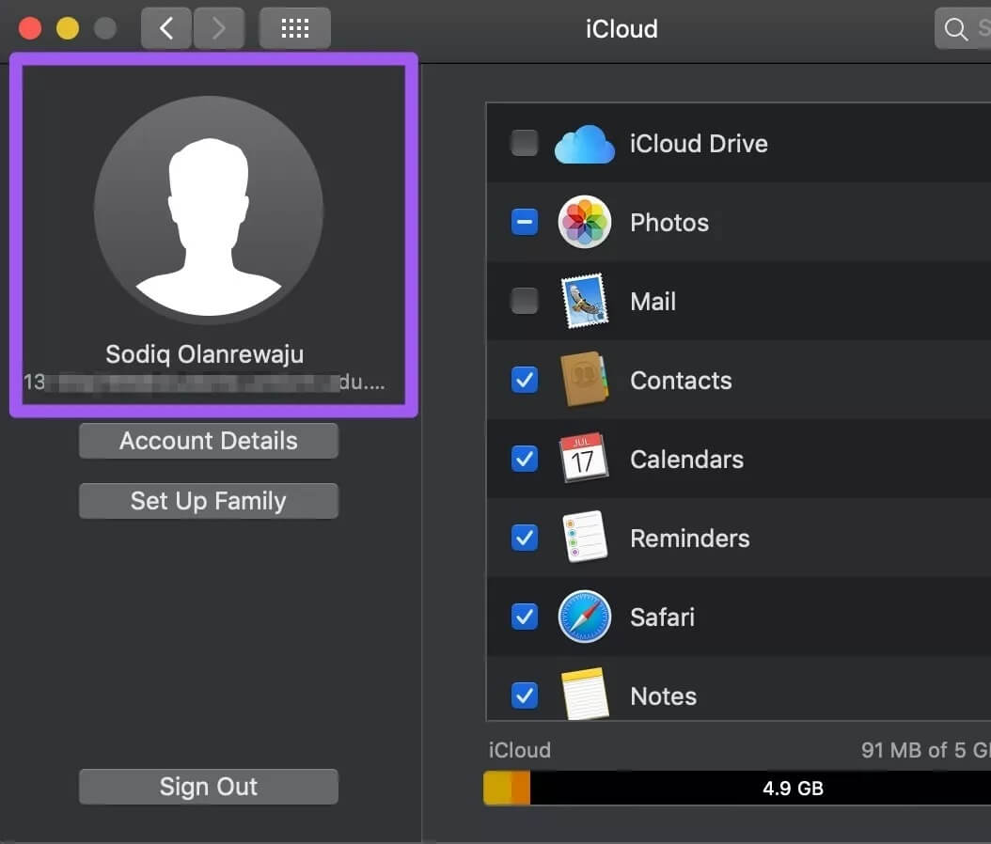
Task: Click the red close window button
Action: pyautogui.click(x=30, y=28)
